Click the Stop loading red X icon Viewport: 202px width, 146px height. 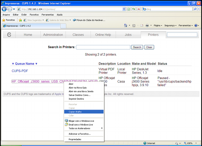click(139, 9)
